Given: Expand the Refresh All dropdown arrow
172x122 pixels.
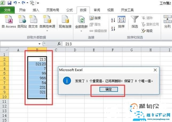Looking at the screenshot, I should 81,31.
